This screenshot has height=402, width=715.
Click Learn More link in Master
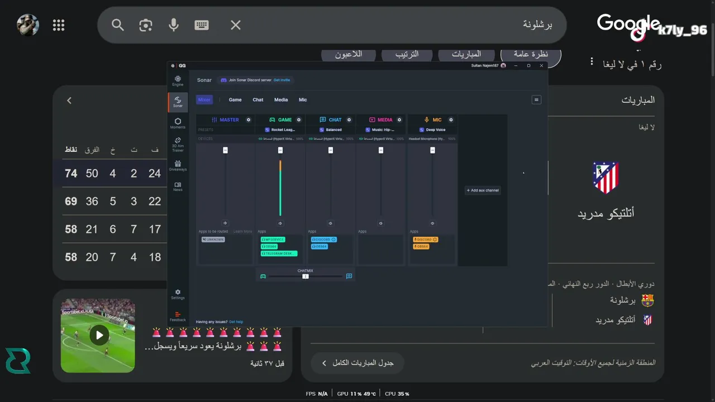pos(242,231)
